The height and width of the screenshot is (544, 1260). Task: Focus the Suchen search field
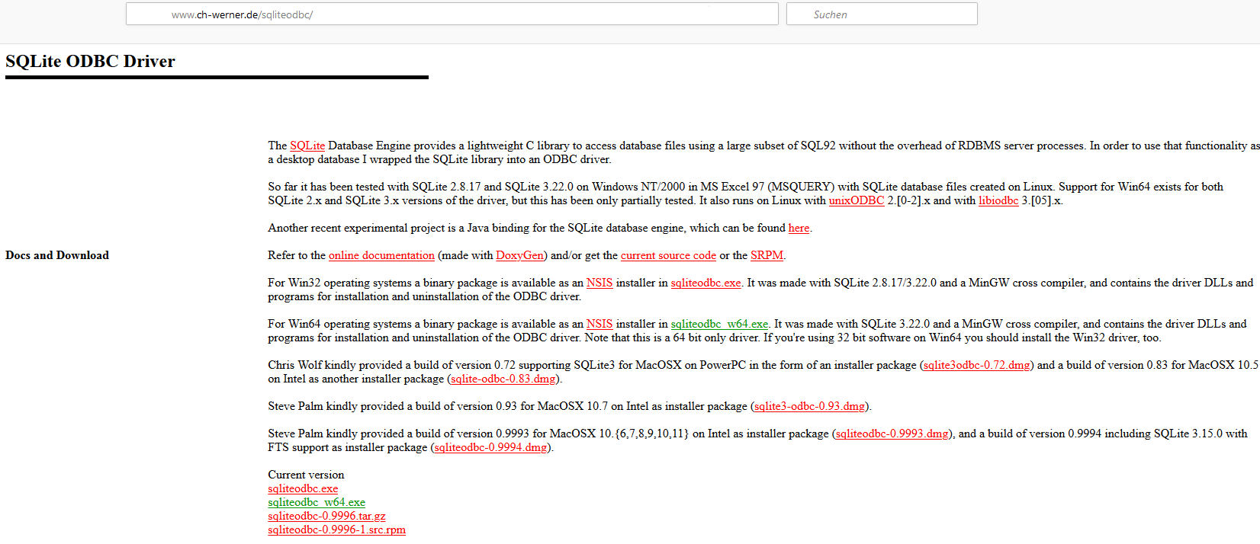[x=882, y=14]
